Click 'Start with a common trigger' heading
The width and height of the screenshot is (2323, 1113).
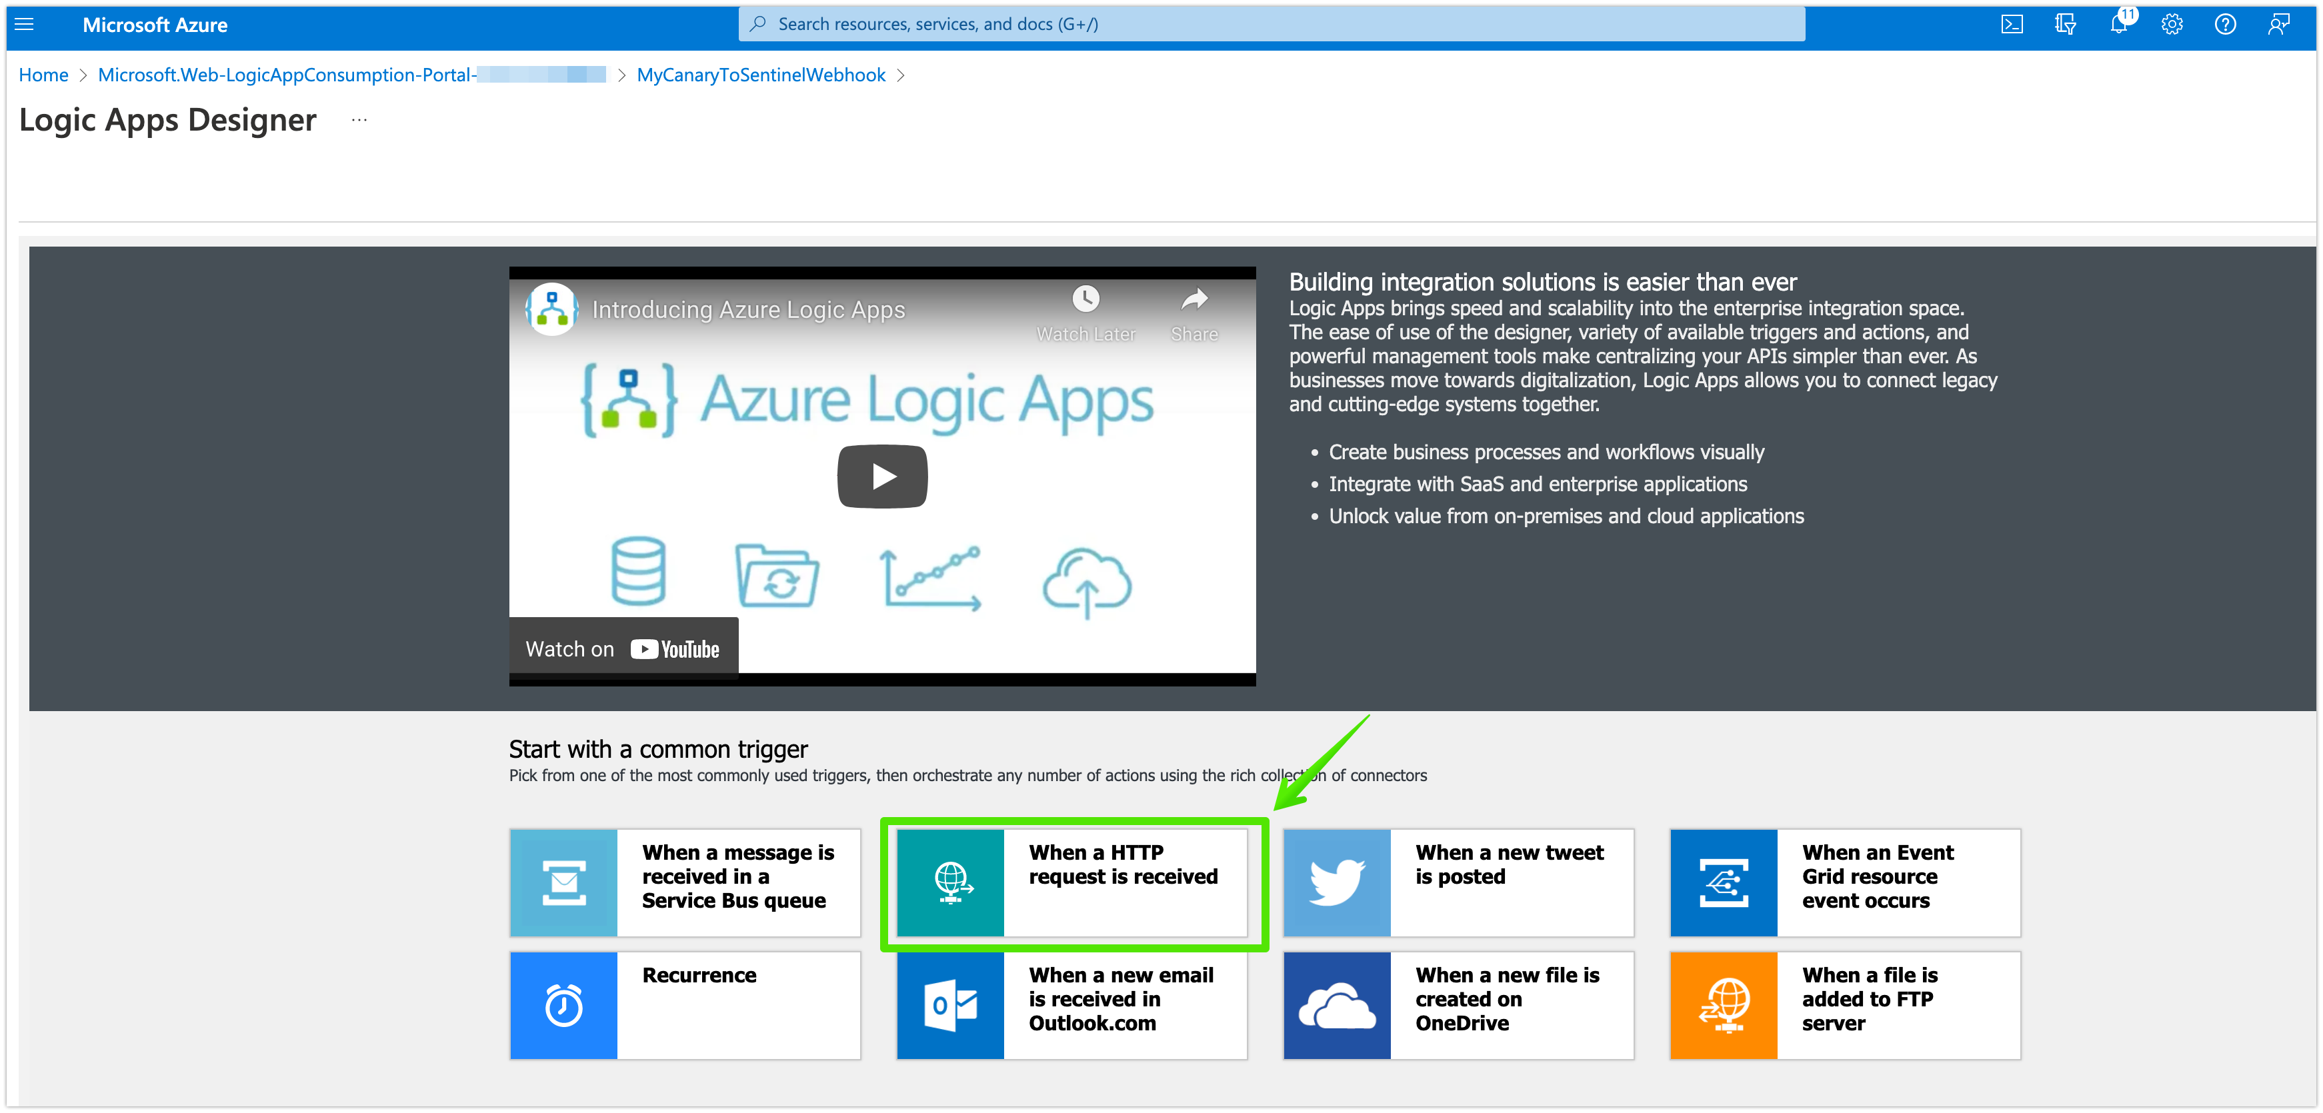coord(658,750)
